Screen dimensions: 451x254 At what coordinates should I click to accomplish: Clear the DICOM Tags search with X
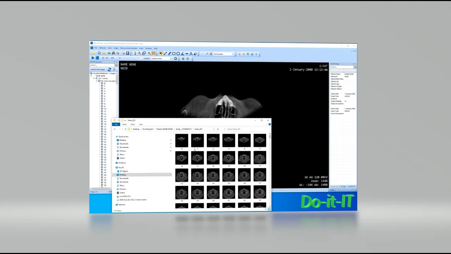click(x=355, y=67)
